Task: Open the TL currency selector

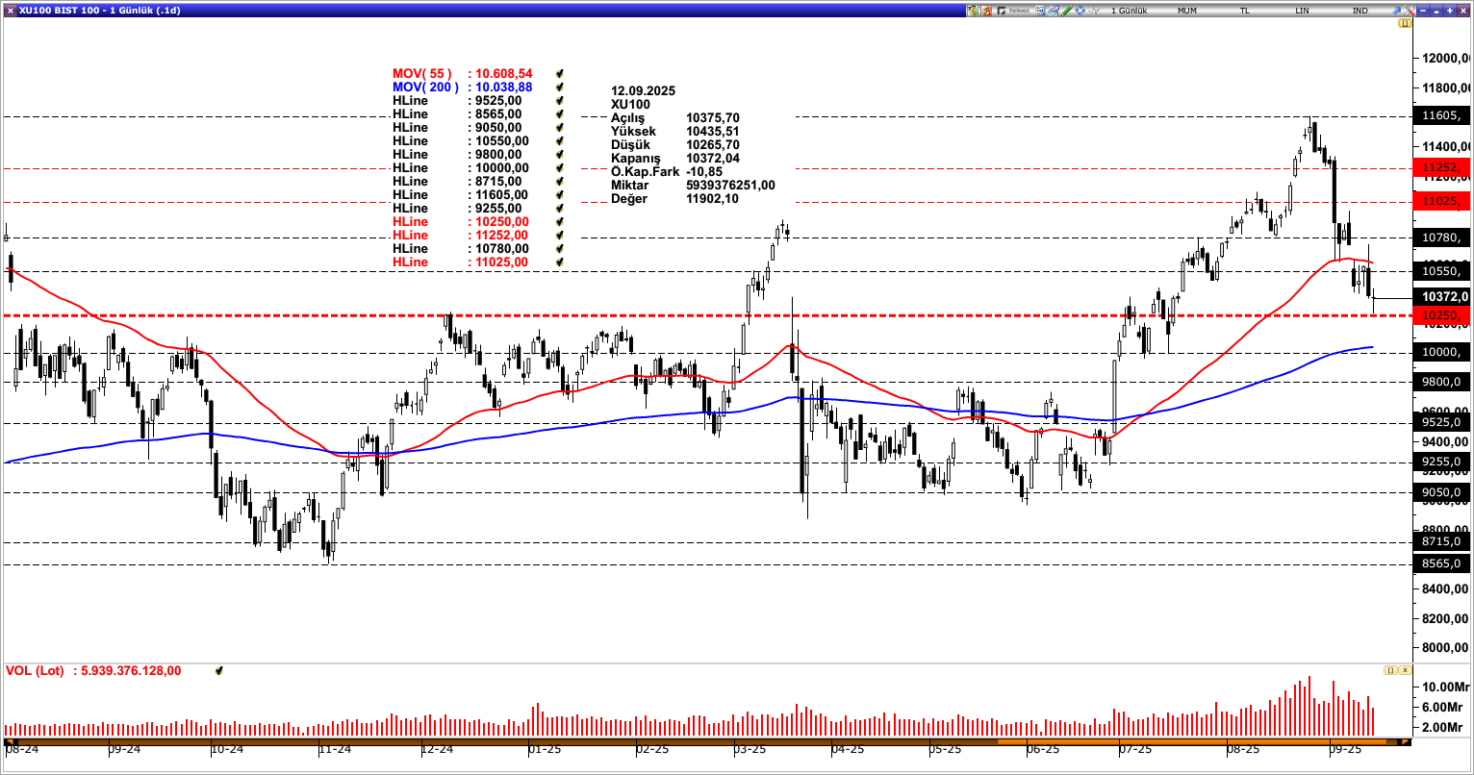Action: (x=1245, y=11)
